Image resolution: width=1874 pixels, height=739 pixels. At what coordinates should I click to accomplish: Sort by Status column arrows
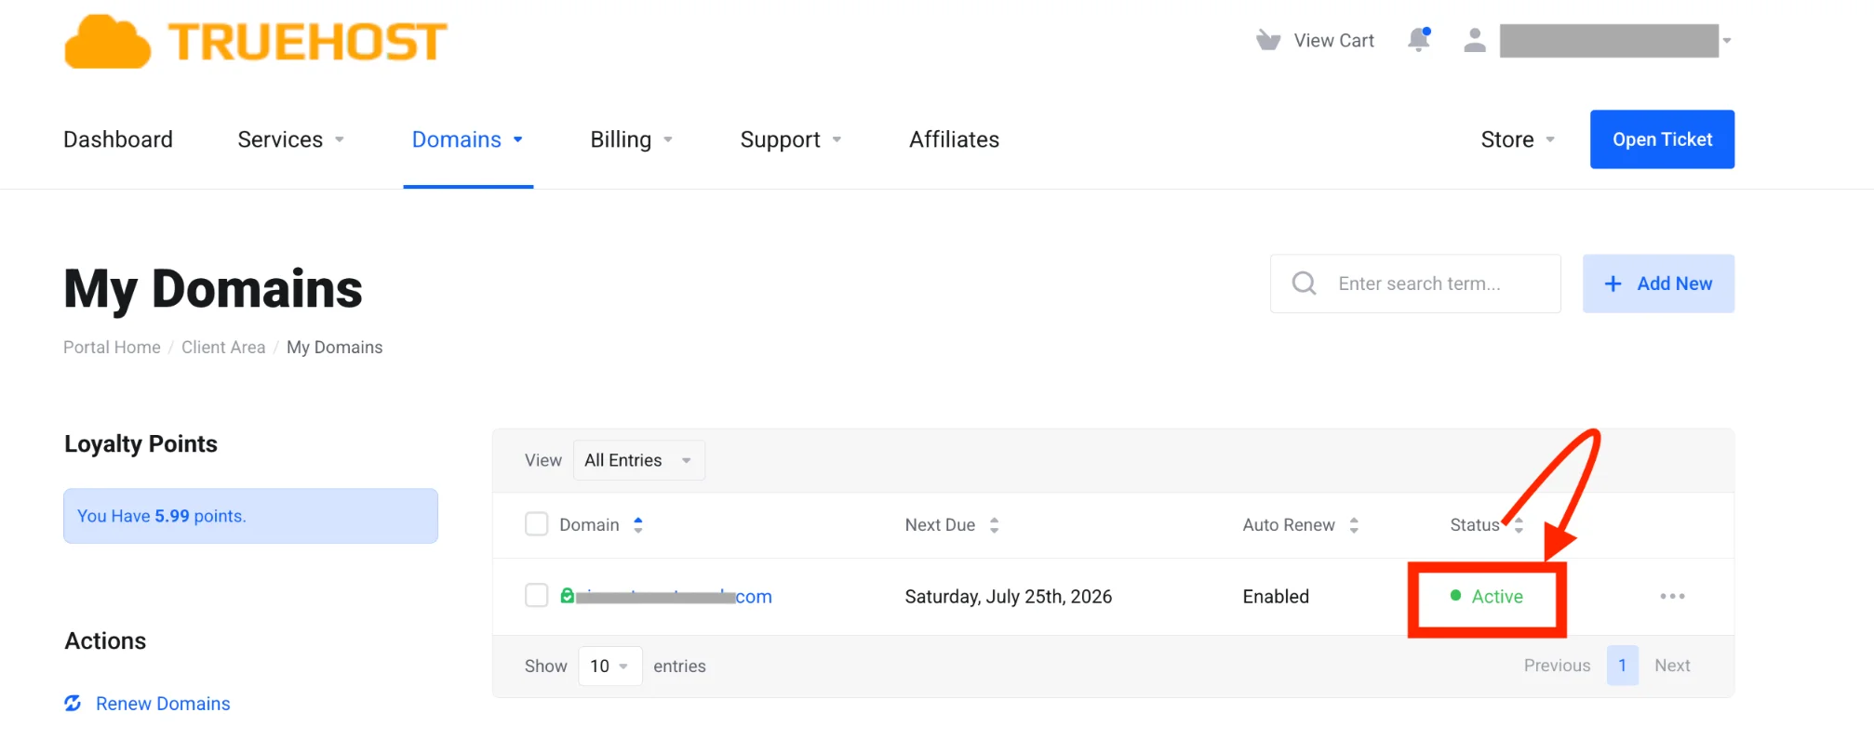click(x=1519, y=525)
